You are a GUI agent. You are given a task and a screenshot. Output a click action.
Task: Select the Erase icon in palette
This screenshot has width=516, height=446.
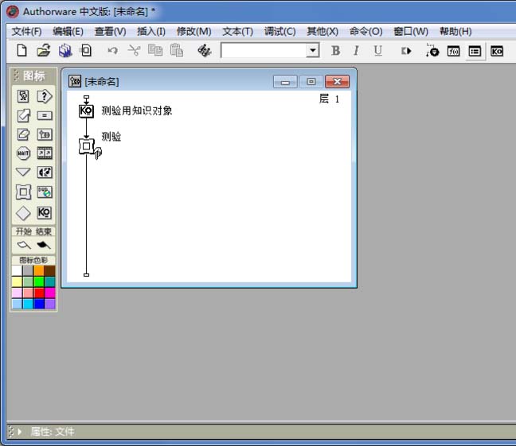(23, 134)
